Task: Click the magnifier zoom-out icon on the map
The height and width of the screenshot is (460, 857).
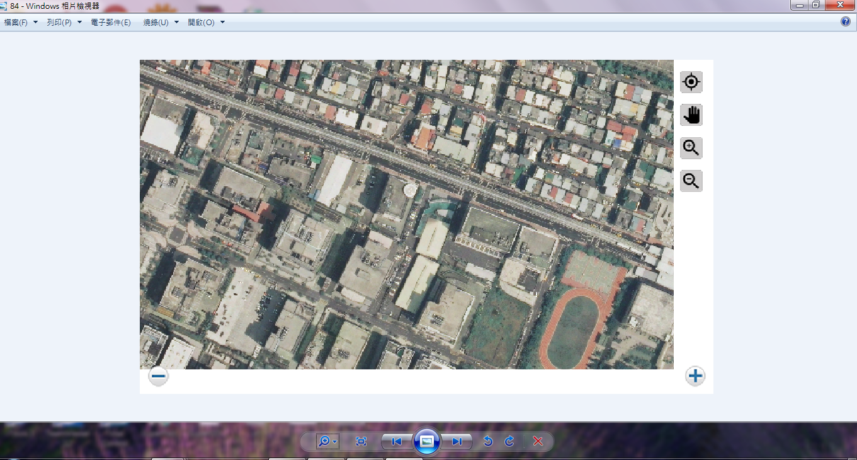Action: point(691,181)
